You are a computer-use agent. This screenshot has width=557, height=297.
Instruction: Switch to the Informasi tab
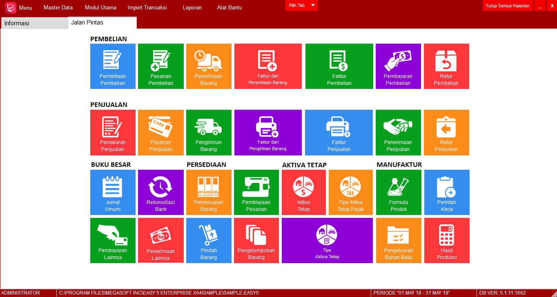pos(34,23)
